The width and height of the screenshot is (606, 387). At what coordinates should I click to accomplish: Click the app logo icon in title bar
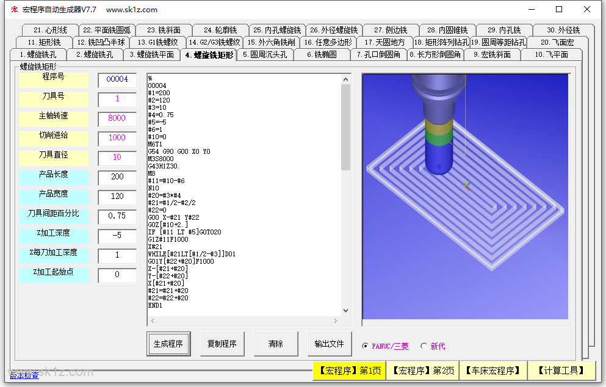[x=14, y=9]
